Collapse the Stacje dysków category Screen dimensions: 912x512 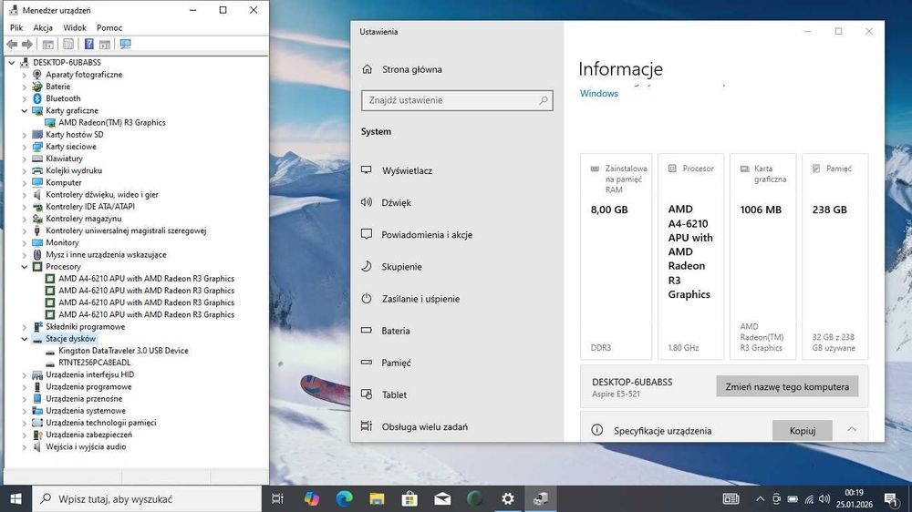click(x=25, y=339)
